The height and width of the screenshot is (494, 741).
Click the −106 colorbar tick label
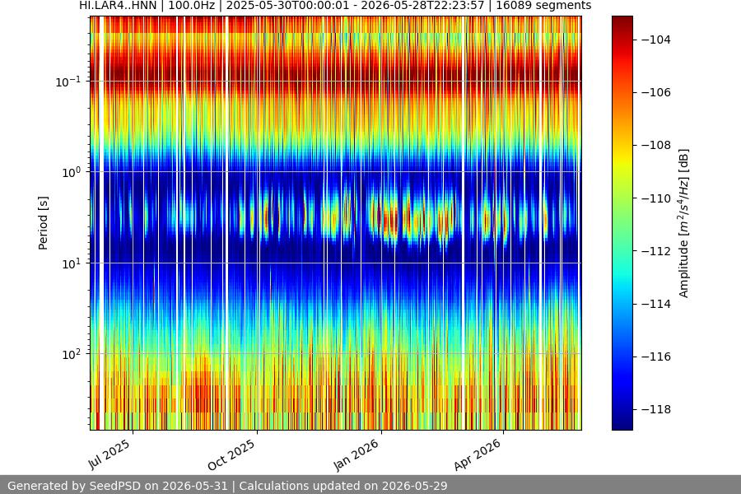pyautogui.click(x=656, y=92)
